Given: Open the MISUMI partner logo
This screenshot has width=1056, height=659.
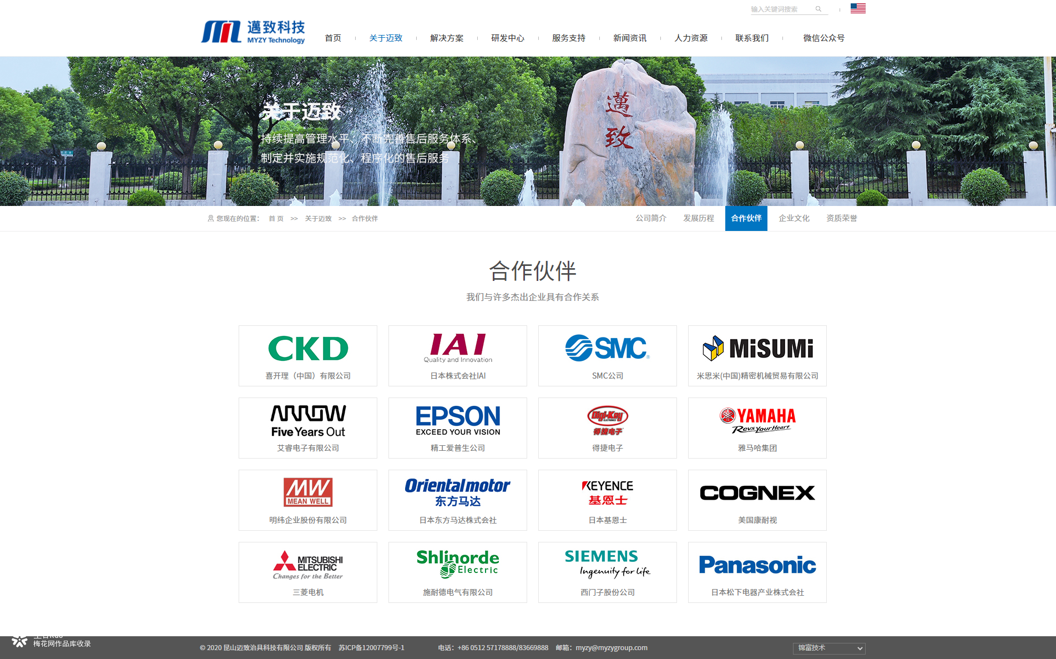Looking at the screenshot, I should point(757,349).
